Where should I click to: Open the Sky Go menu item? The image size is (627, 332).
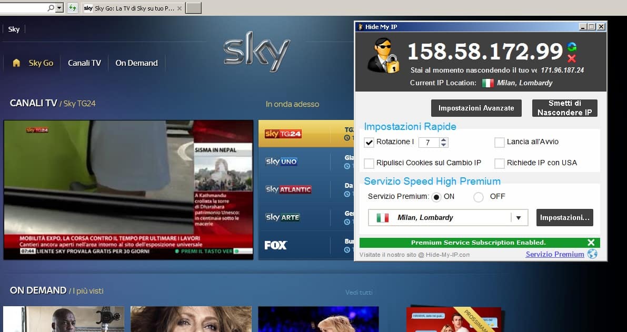(41, 63)
